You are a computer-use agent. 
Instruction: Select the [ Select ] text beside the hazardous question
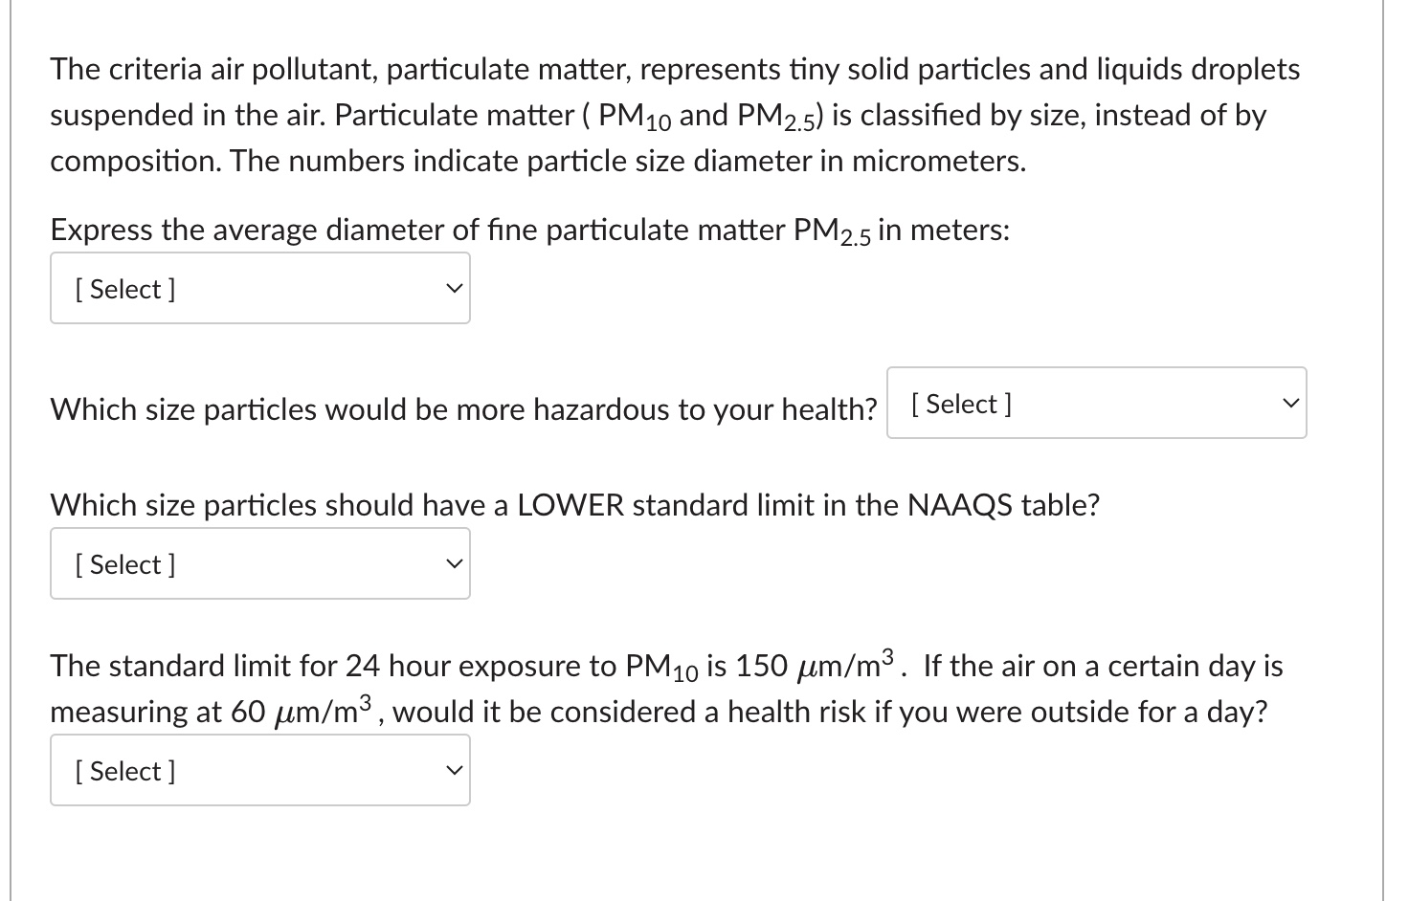pos(960,403)
